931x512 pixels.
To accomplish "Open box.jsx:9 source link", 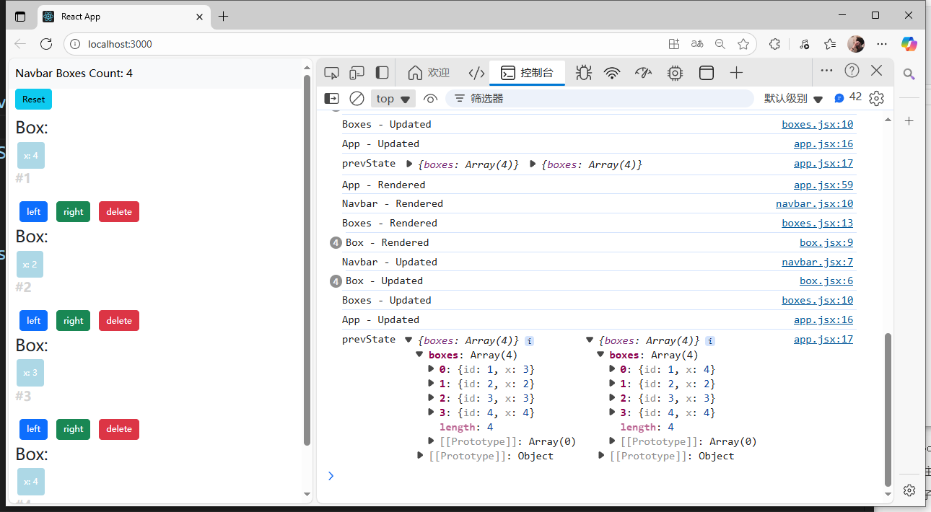I will point(826,242).
